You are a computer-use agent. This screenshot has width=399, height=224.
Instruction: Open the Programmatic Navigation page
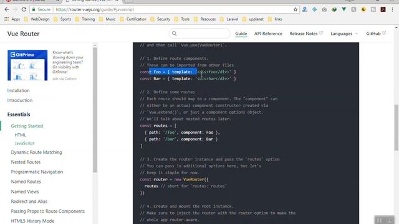click(x=37, y=172)
